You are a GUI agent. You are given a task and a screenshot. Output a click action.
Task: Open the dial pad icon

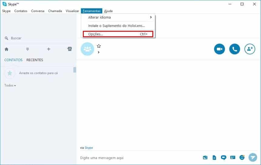(28, 49)
